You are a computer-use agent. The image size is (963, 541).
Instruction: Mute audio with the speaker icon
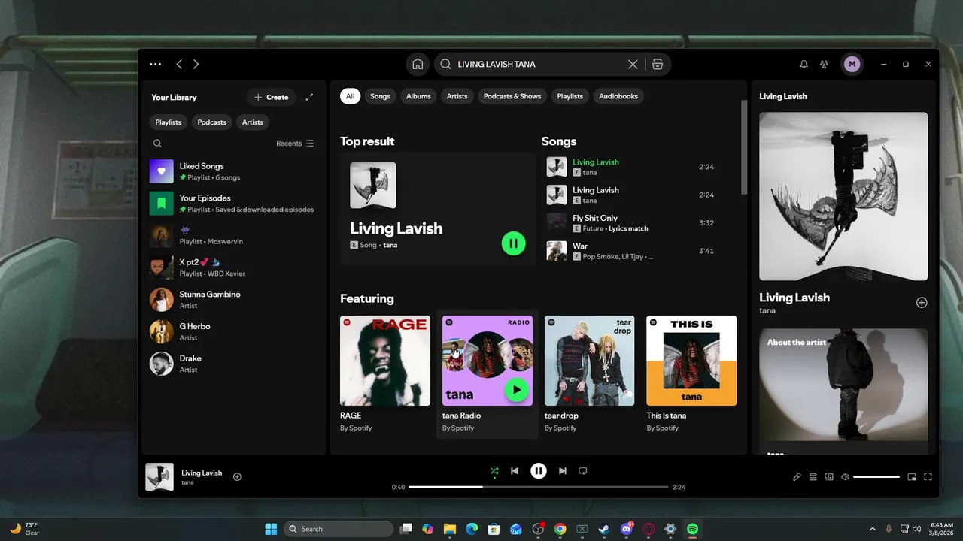(x=845, y=477)
